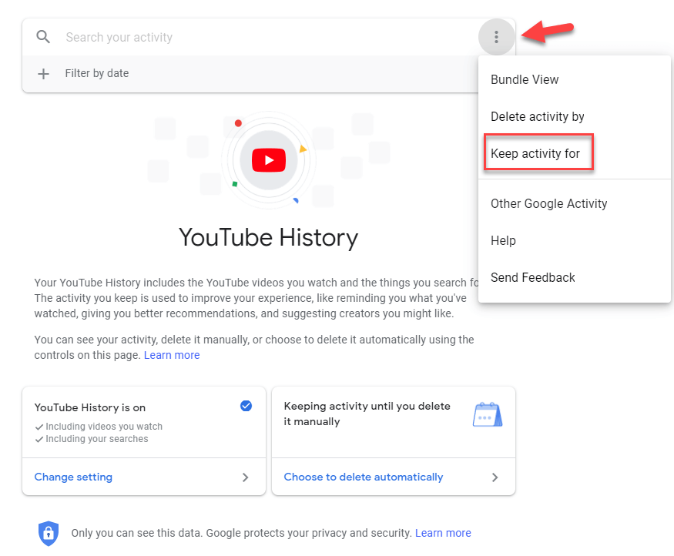Image resolution: width=674 pixels, height=556 pixels.
Task: Follow Learn more link beside privacy notice
Action: [443, 533]
